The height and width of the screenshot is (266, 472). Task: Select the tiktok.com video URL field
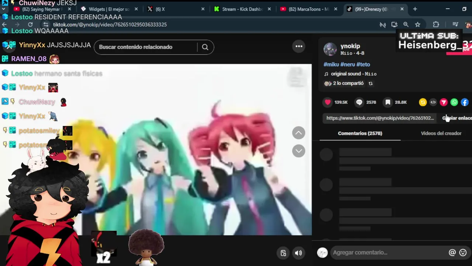[x=380, y=118]
